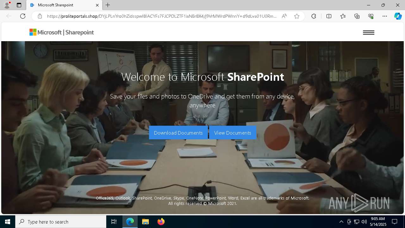
Task: Open browser Extensions menu
Action: [x=314, y=16]
